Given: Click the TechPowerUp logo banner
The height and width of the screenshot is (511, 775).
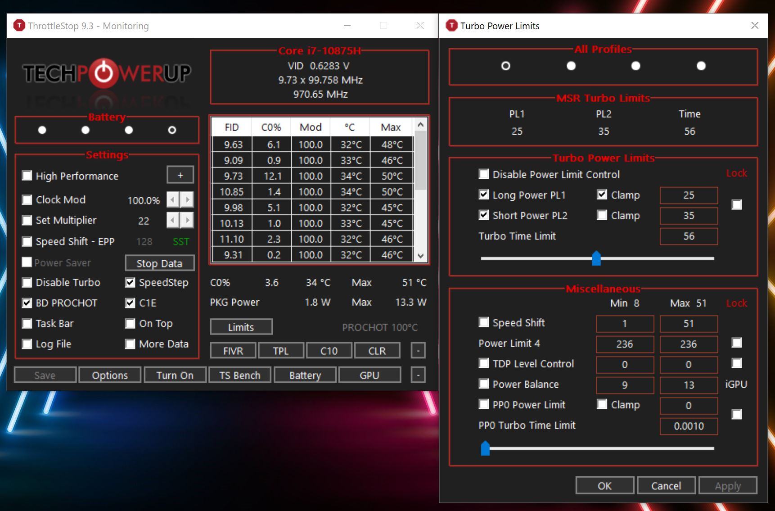Looking at the screenshot, I should pos(107,72).
